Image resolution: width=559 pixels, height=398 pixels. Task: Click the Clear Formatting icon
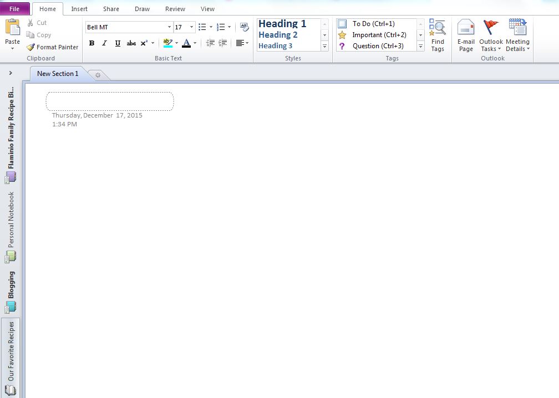pos(244,27)
